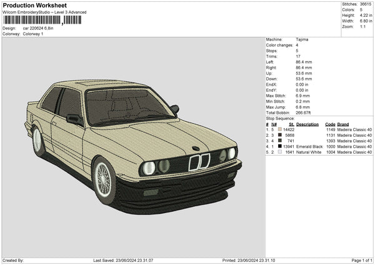Click the 'Description' column header
This screenshot has width=375, height=265.
[x=307, y=124]
